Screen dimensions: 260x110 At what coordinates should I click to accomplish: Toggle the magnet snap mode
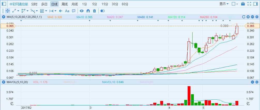[88, 11]
